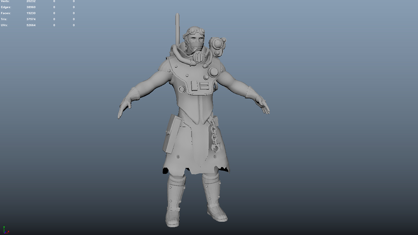The image size is (418, 235).
Task: Click the vertex count value 20232
Action: click(x=31, y=1)
